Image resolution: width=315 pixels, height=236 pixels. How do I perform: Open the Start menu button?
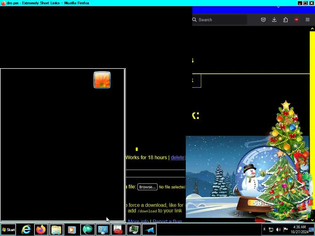click(x=8, y=230)
